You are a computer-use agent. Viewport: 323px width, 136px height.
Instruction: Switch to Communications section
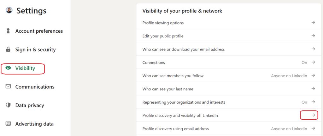coord(35,87)
